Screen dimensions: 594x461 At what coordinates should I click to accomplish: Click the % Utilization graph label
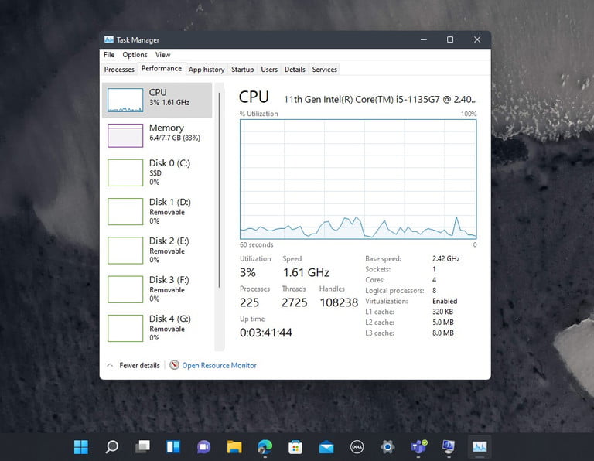point(259,114)
